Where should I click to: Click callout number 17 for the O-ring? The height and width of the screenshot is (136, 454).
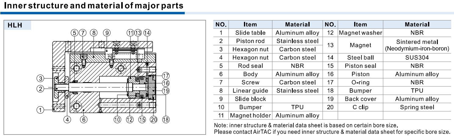pos(166,76)
